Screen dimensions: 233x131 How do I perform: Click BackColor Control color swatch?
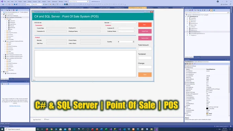click(207, 91)
